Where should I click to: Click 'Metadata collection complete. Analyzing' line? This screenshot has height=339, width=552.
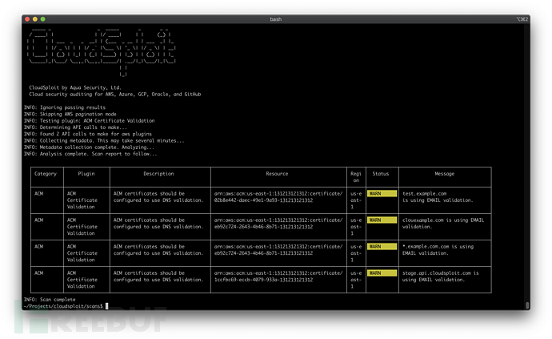click(x=89, y=147)
